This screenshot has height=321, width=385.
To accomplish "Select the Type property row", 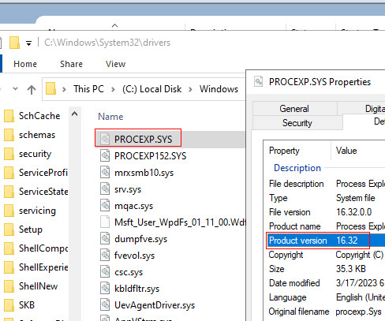I will click(326, 198).
